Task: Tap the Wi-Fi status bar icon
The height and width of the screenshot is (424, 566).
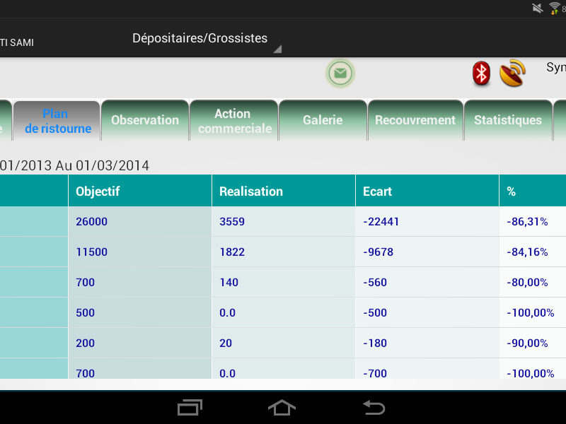Action: [555, 8]
